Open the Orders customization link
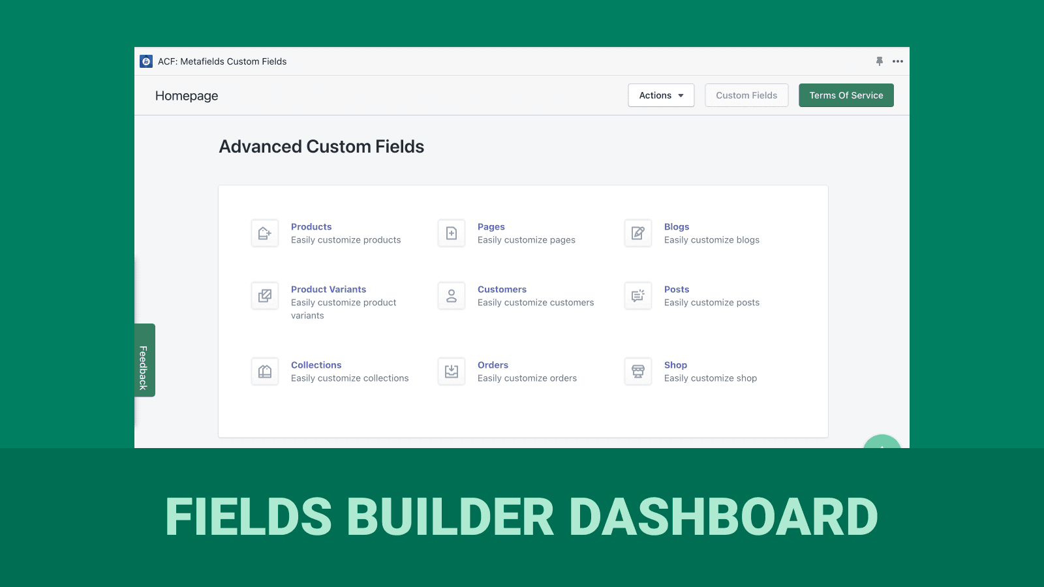This screenshot has height=587, width=1044. [493, 365]
